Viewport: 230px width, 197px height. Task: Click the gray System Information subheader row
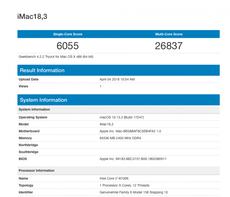pos(118,109)
